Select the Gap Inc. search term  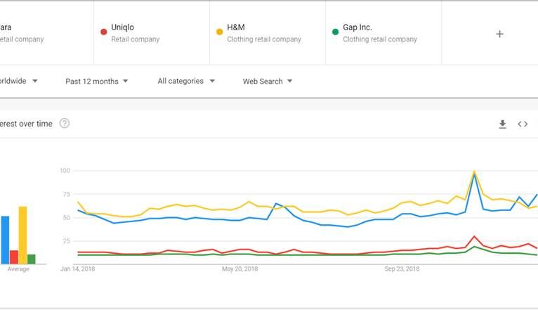click(357, 27)
